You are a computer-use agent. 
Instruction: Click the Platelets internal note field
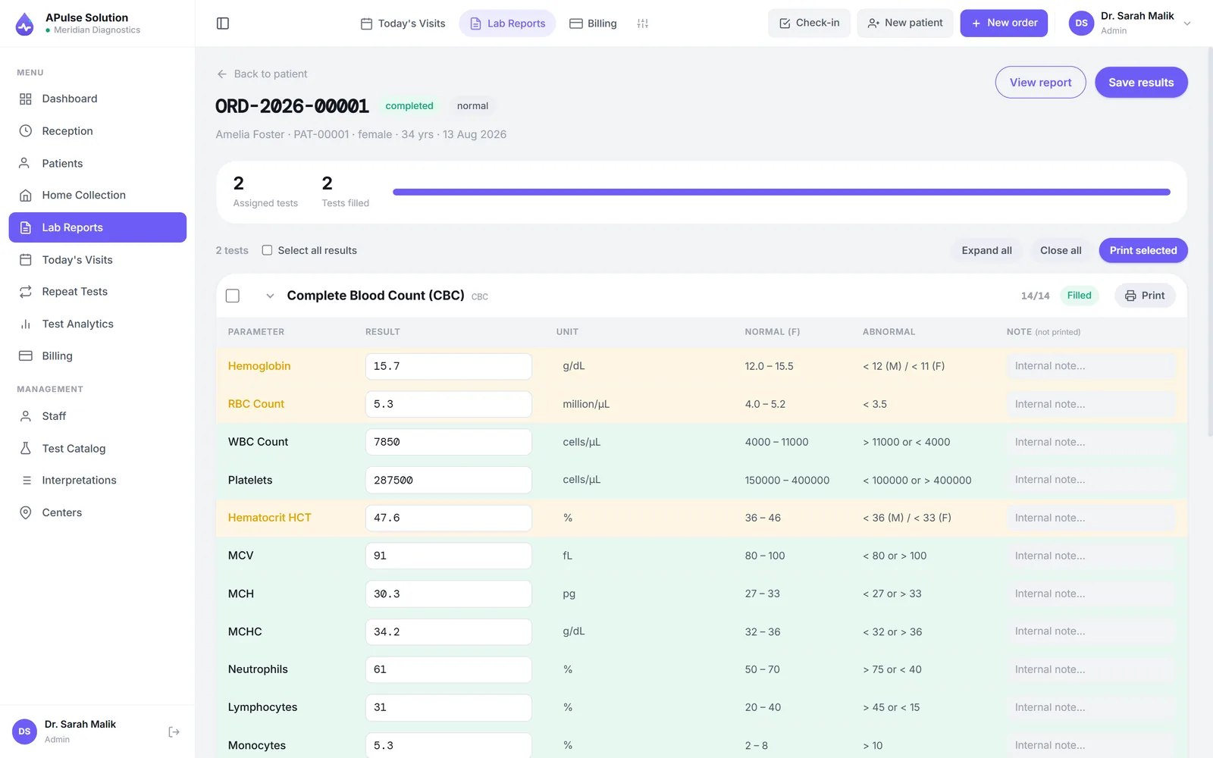(x=1091, y=480)
